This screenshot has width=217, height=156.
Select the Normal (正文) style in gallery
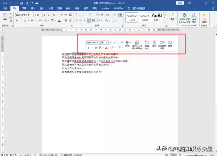[x=132, y=17]
